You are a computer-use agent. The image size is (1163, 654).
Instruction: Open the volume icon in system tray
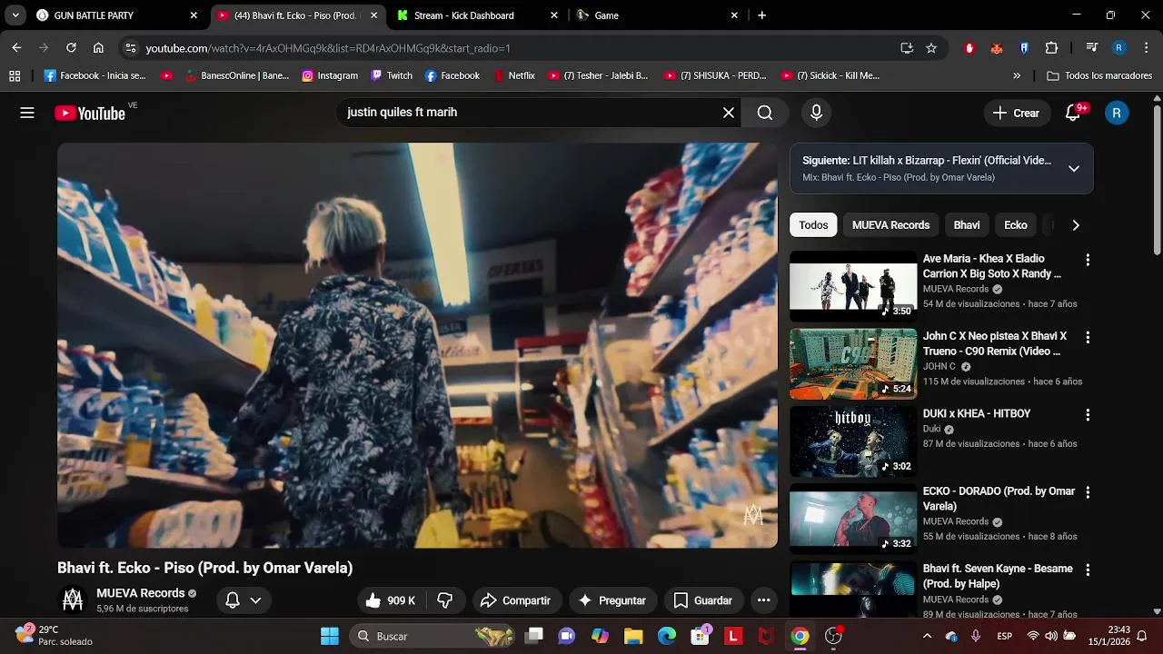(x=1051, y=636)
